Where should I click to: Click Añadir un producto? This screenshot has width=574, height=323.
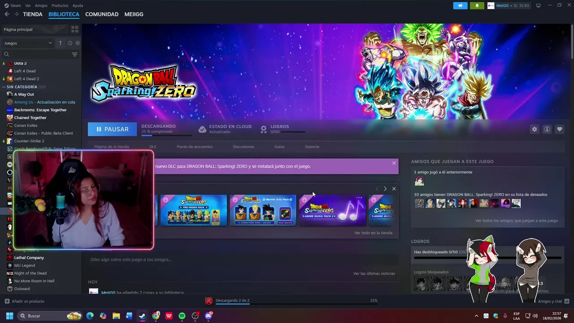click(25, 301)
